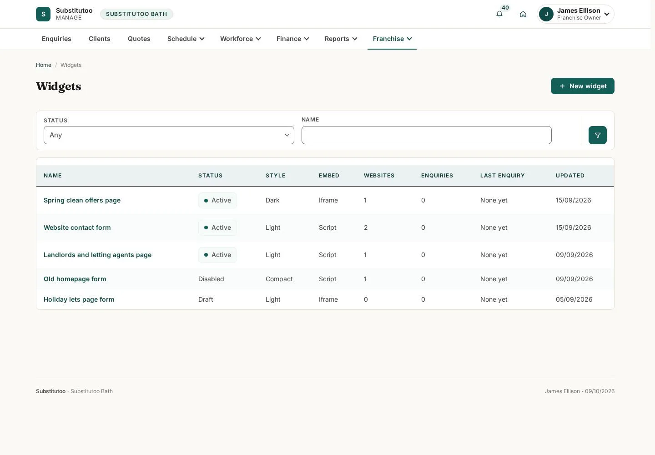Open Spring clean offers page widget
The width and height of the screenshot is (655, 455).
point(82,200)
